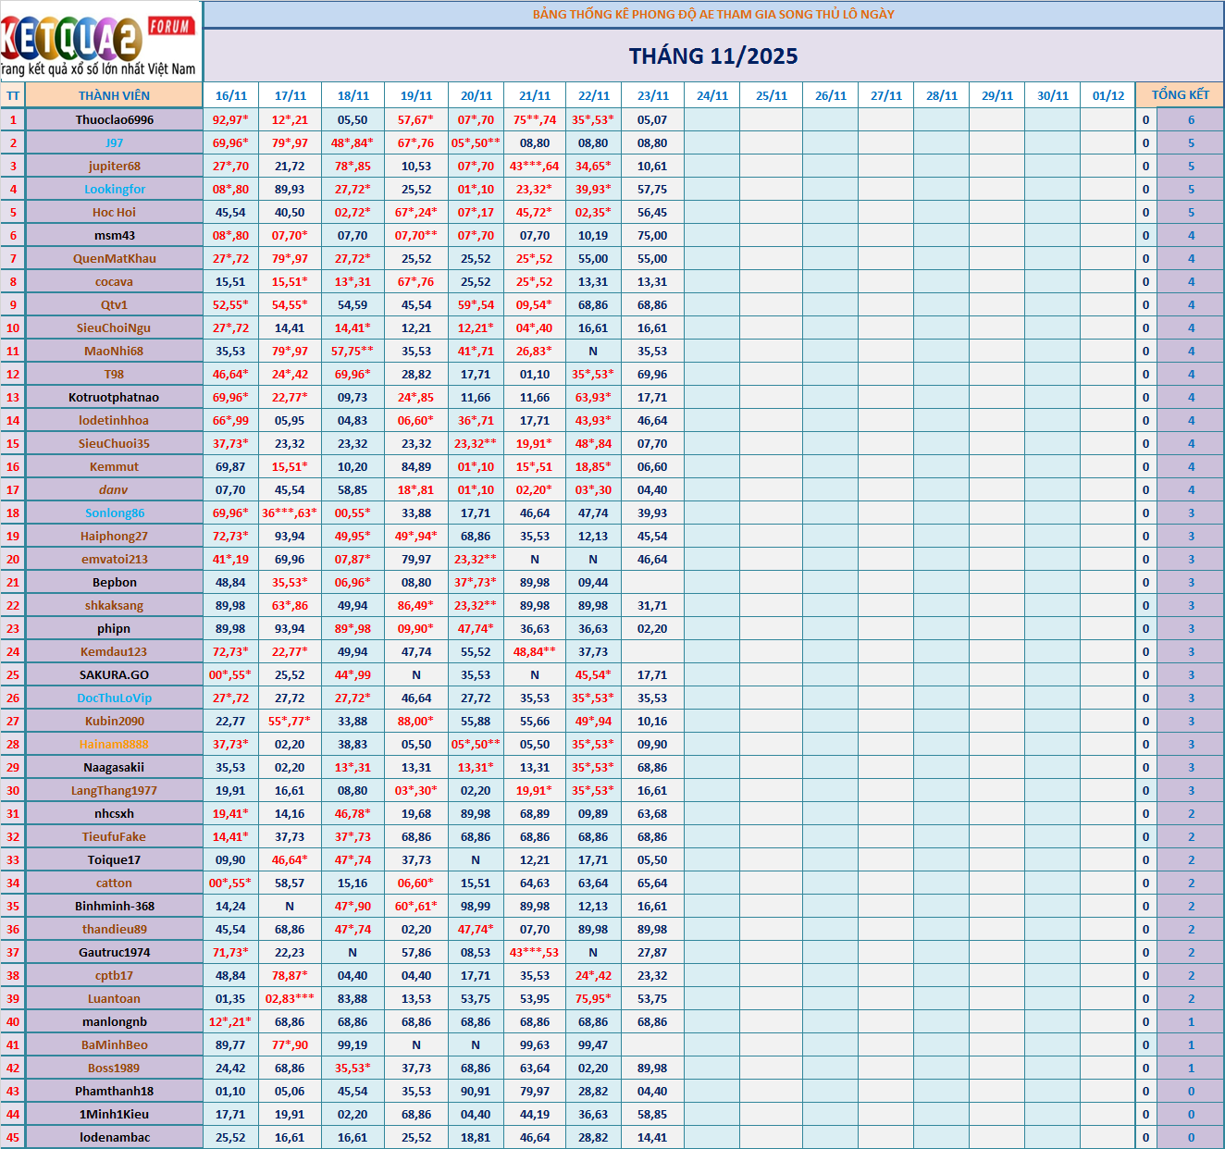This screenshot has width=1225, height=1149.
Task: Click lodenambac in the last row
Action: tap(115, 1137)
